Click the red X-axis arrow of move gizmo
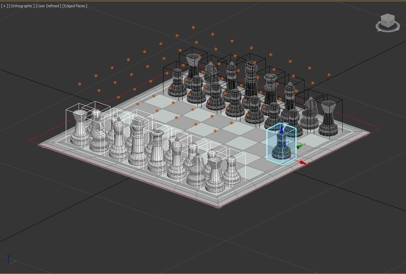 tap(302, 162)
